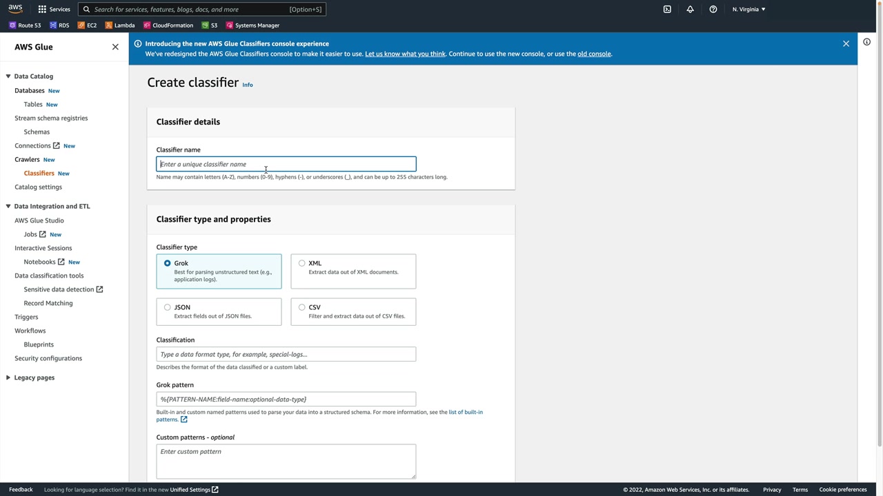This screenshot has height=496, width=883.
Task: Follow the old console link
Action: tap(594, 54)
